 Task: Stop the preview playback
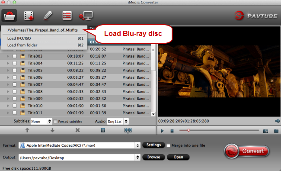[172, 131]
